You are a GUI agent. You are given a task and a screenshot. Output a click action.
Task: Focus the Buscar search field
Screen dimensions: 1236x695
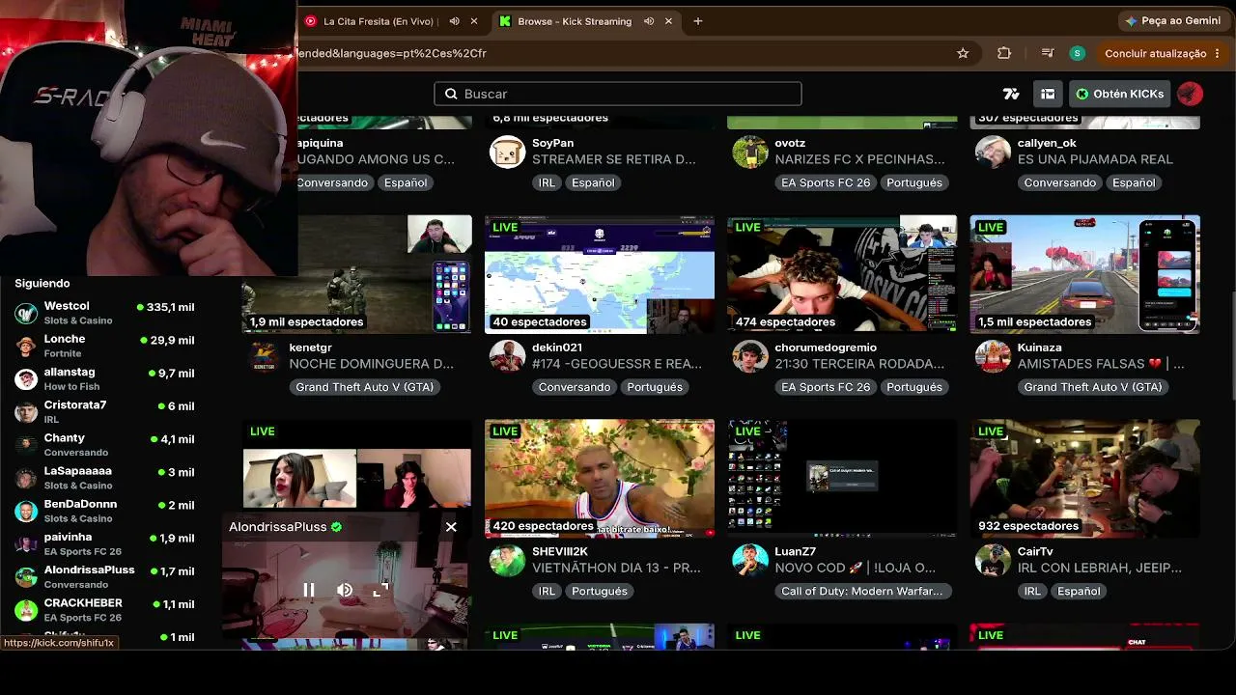coord(618,94)
